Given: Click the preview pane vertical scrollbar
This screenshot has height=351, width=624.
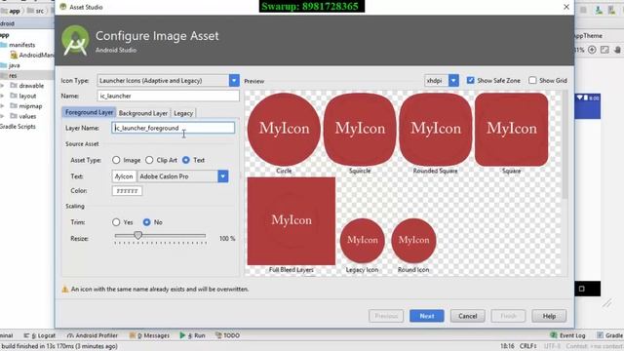Looking at the screenshot, I should 565,145.
